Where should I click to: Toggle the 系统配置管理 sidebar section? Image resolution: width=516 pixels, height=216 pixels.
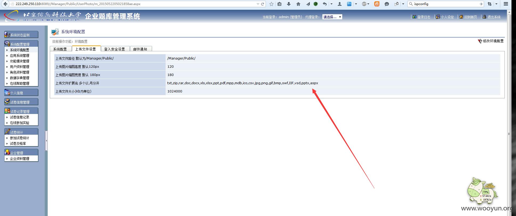[21, 44]
